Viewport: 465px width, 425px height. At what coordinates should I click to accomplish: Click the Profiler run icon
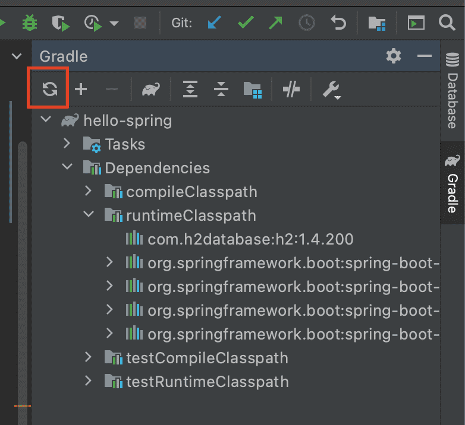tap(93, 23)
